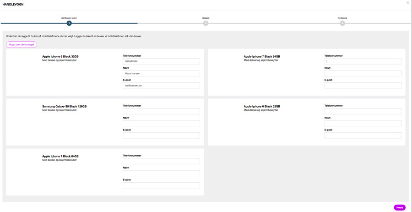Click the Samsung Galaxy S8 Telefonnummer field
The width and height of the screenshot is (412, 212).
(x=161, y=111)
